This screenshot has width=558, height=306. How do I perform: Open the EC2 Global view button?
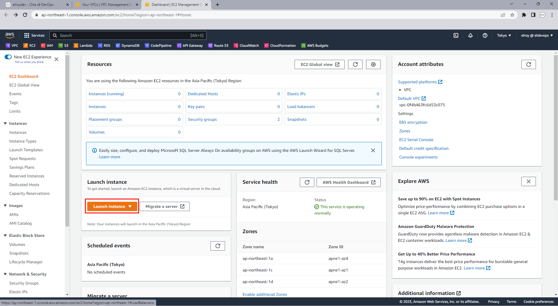tap(320, 64)
